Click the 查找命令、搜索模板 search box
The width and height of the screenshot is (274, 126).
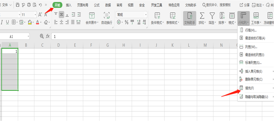click(x=216, y=5)
